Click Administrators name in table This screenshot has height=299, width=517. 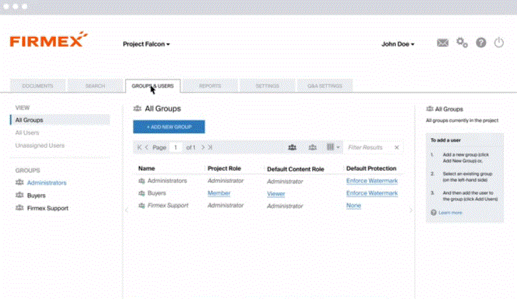tap(167, 181)
